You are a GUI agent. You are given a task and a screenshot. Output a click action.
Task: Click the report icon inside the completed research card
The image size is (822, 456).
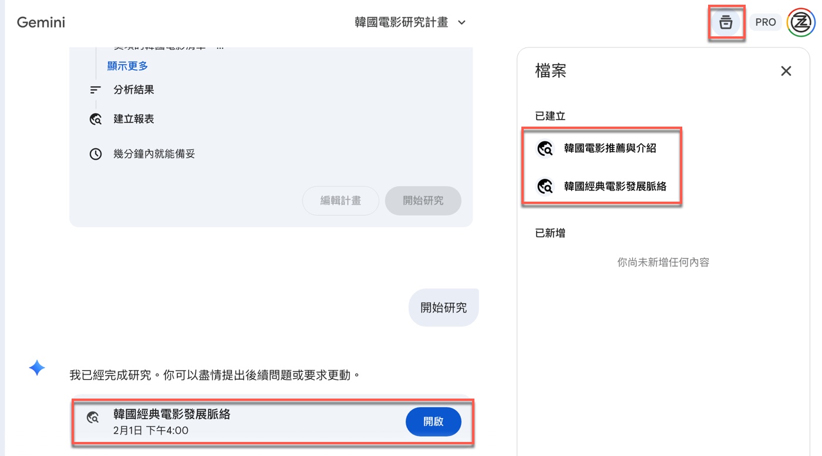pos(94,418)
